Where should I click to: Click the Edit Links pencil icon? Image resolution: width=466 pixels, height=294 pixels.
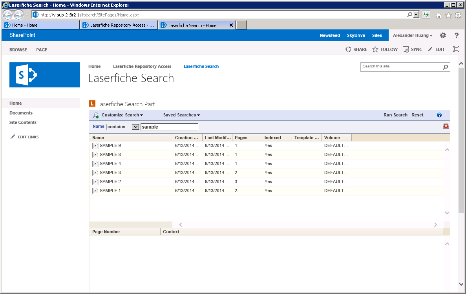13,137
